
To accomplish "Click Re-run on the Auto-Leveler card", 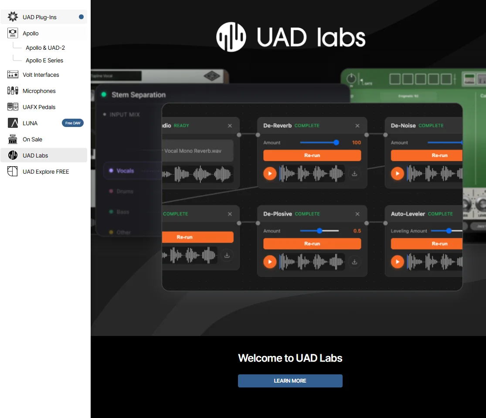I will tap(426, 243).
